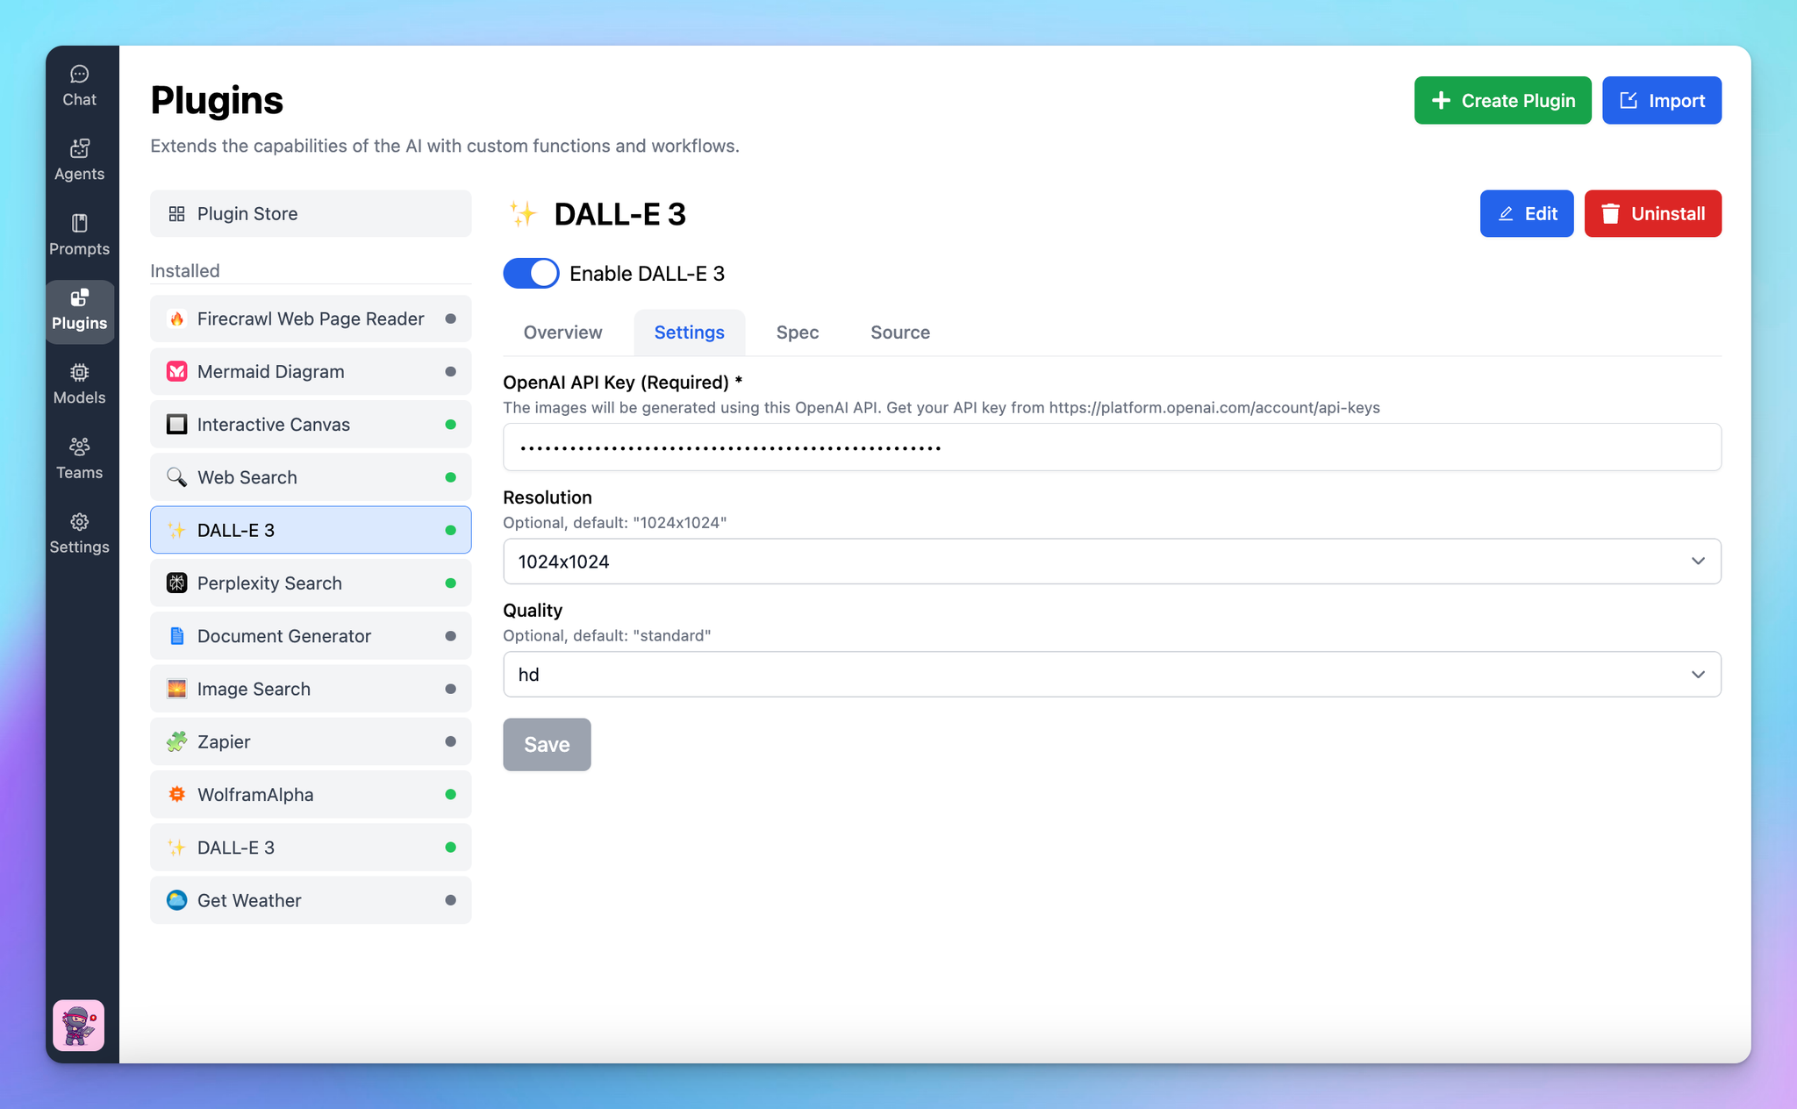Open the Models section

click(x=79, y=384)
